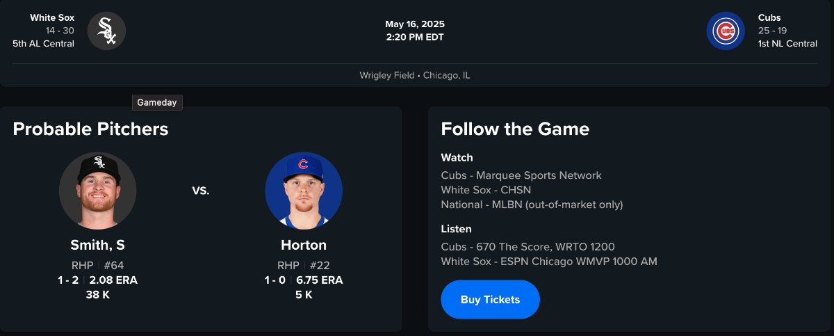
Task: Click National MLBN out-of-market listing
Action: tap(532, 205)
